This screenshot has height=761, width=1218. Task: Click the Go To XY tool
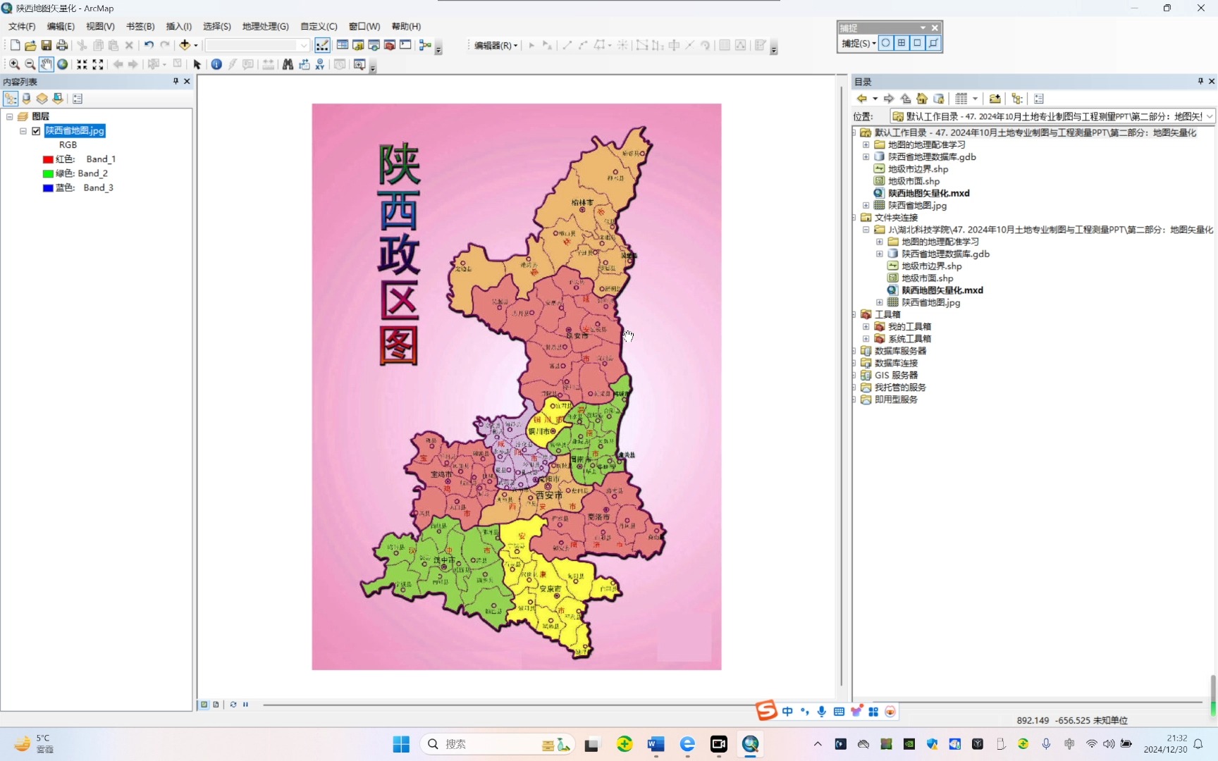320,64
